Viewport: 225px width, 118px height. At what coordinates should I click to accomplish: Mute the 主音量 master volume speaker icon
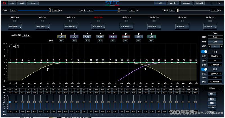[x=90, y=10]
